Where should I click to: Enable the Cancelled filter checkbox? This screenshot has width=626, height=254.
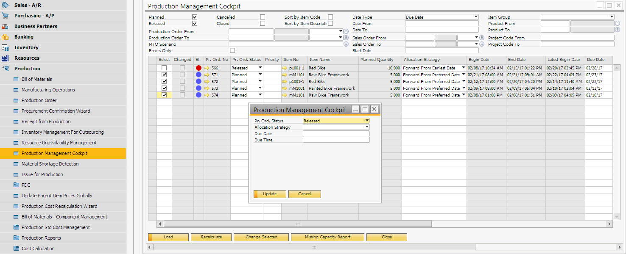[263, 17]
